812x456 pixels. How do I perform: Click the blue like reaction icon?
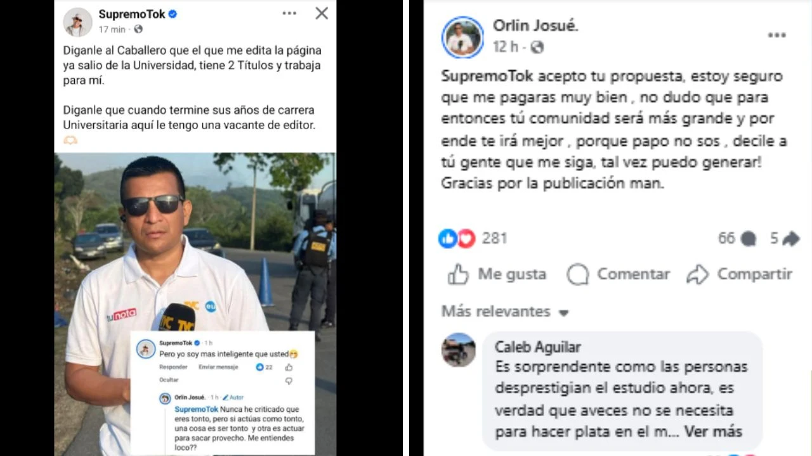click(448, 238)
